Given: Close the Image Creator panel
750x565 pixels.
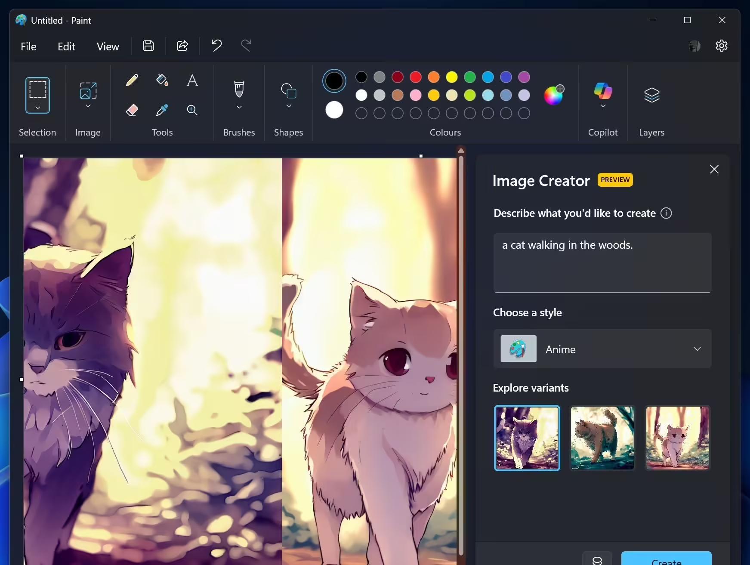Looking at the screenshot, I should point(714,169).
